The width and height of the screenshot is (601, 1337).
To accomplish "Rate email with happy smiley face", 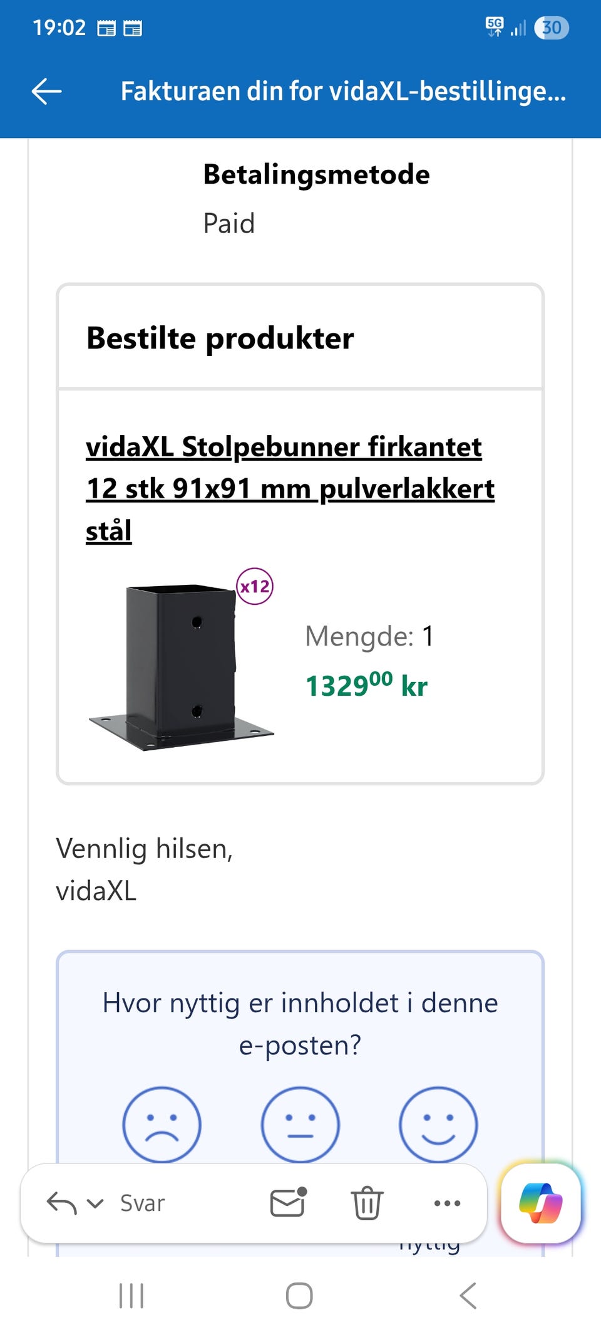I will (x=438, y=1125).
